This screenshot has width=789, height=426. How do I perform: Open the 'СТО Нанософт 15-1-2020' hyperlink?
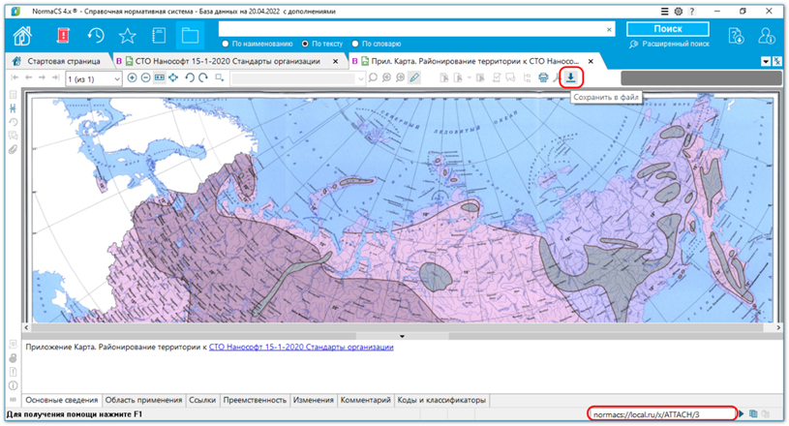[x=301, y=346]
